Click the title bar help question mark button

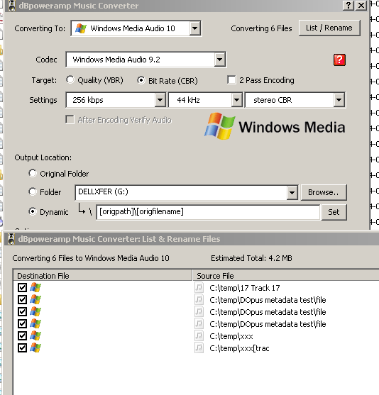(x=348, y=5)
